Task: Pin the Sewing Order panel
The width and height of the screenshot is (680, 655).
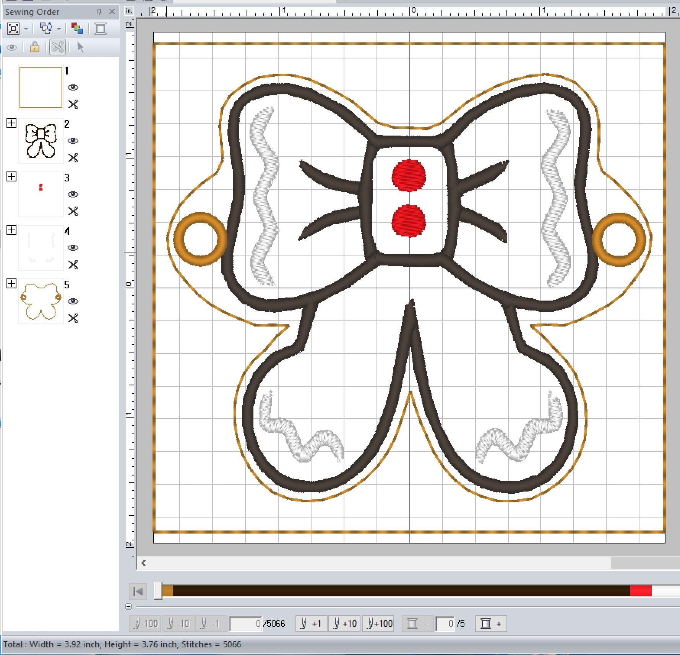Action: click(99, 12)
